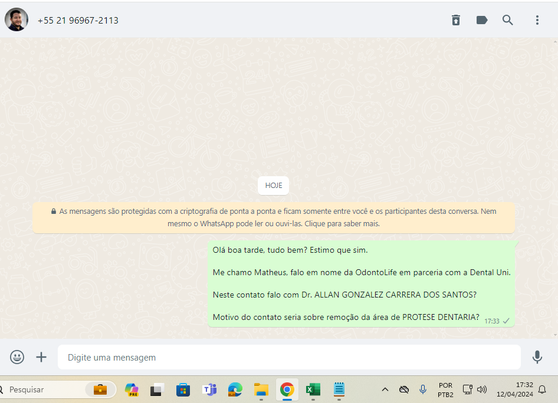This screenshot has height=403, width=558.
Task: Search within this conversation
Action: point(508,20)
